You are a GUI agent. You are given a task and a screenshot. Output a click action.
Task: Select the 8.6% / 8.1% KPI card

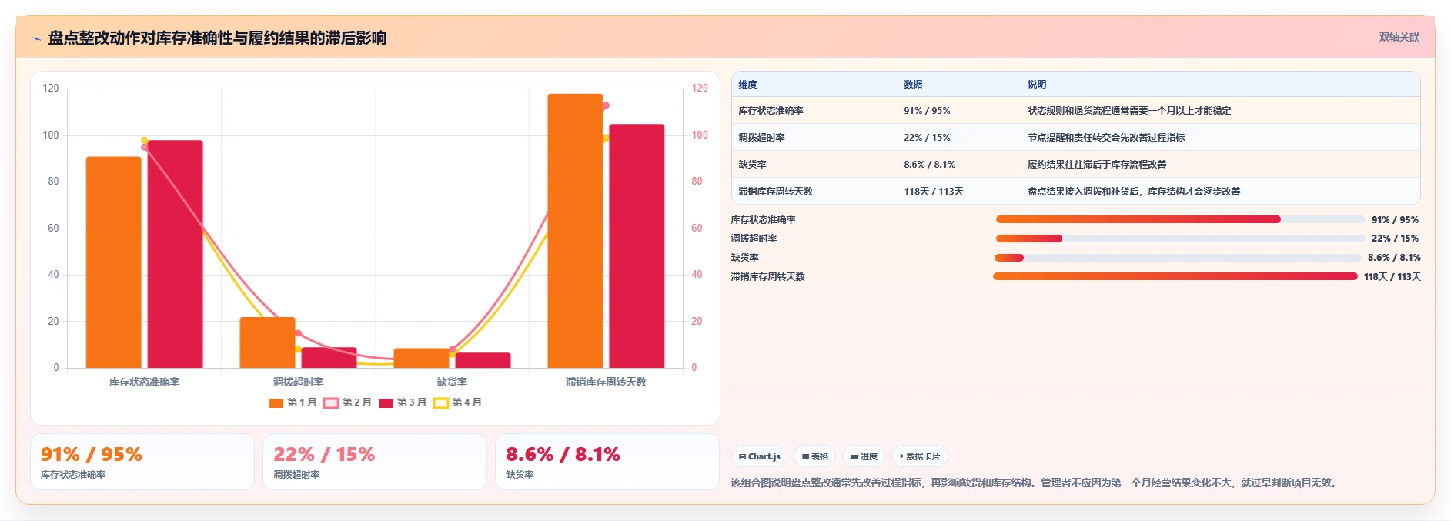pyautogui.click(x=607, y=462)
